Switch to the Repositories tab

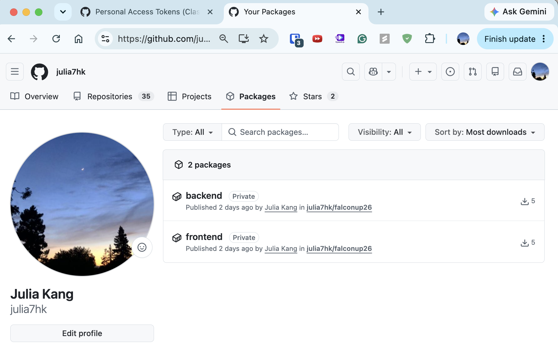pos(113,96)
